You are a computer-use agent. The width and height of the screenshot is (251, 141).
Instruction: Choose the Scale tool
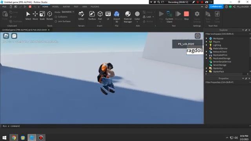point(42,16)
